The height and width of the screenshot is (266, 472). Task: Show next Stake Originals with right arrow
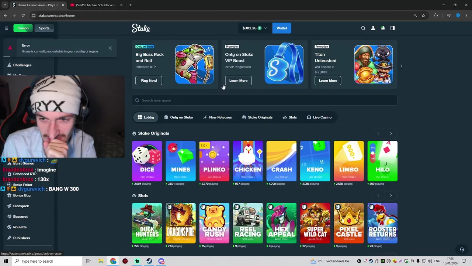coord(391,133)
